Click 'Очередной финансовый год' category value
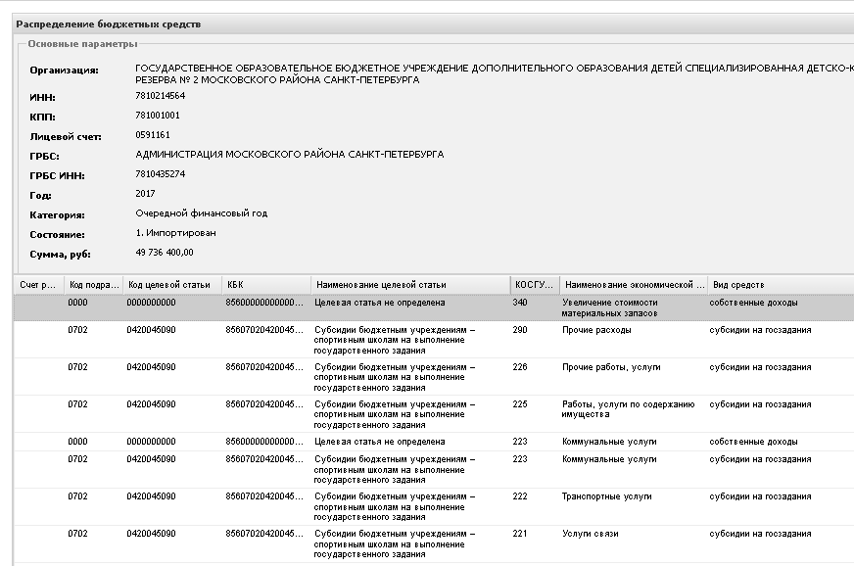Screen dimensions: 854x566 (x=202, y=213)
